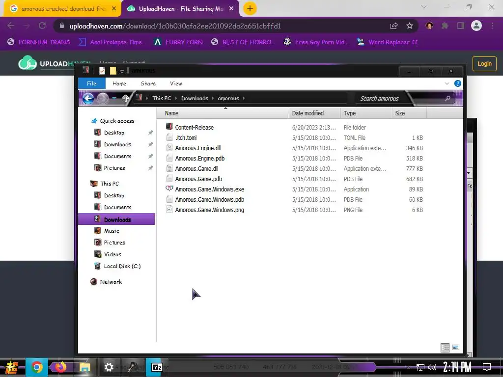Viewport: 503px width, 377px height.
Task: Unpin Pictures from Quick access
Action: click(150, 168)
